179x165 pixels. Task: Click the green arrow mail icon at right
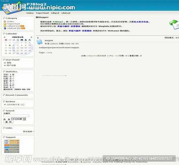pos(174,24)
